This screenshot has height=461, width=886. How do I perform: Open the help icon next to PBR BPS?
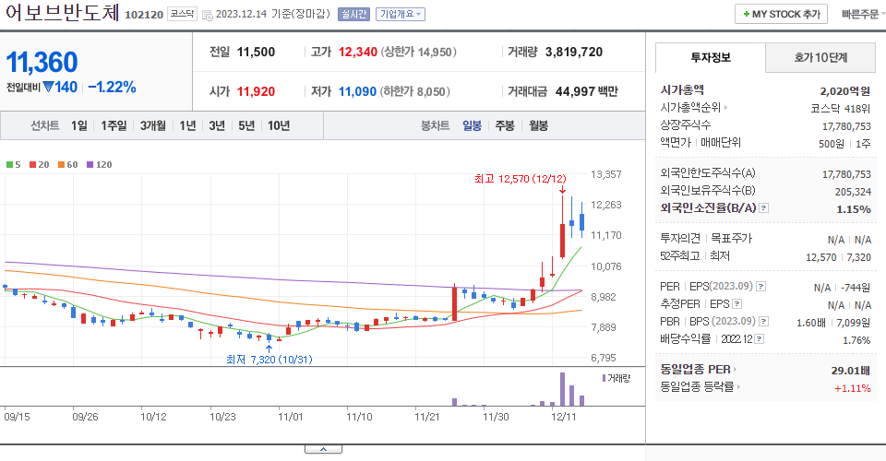pos(763,322)
